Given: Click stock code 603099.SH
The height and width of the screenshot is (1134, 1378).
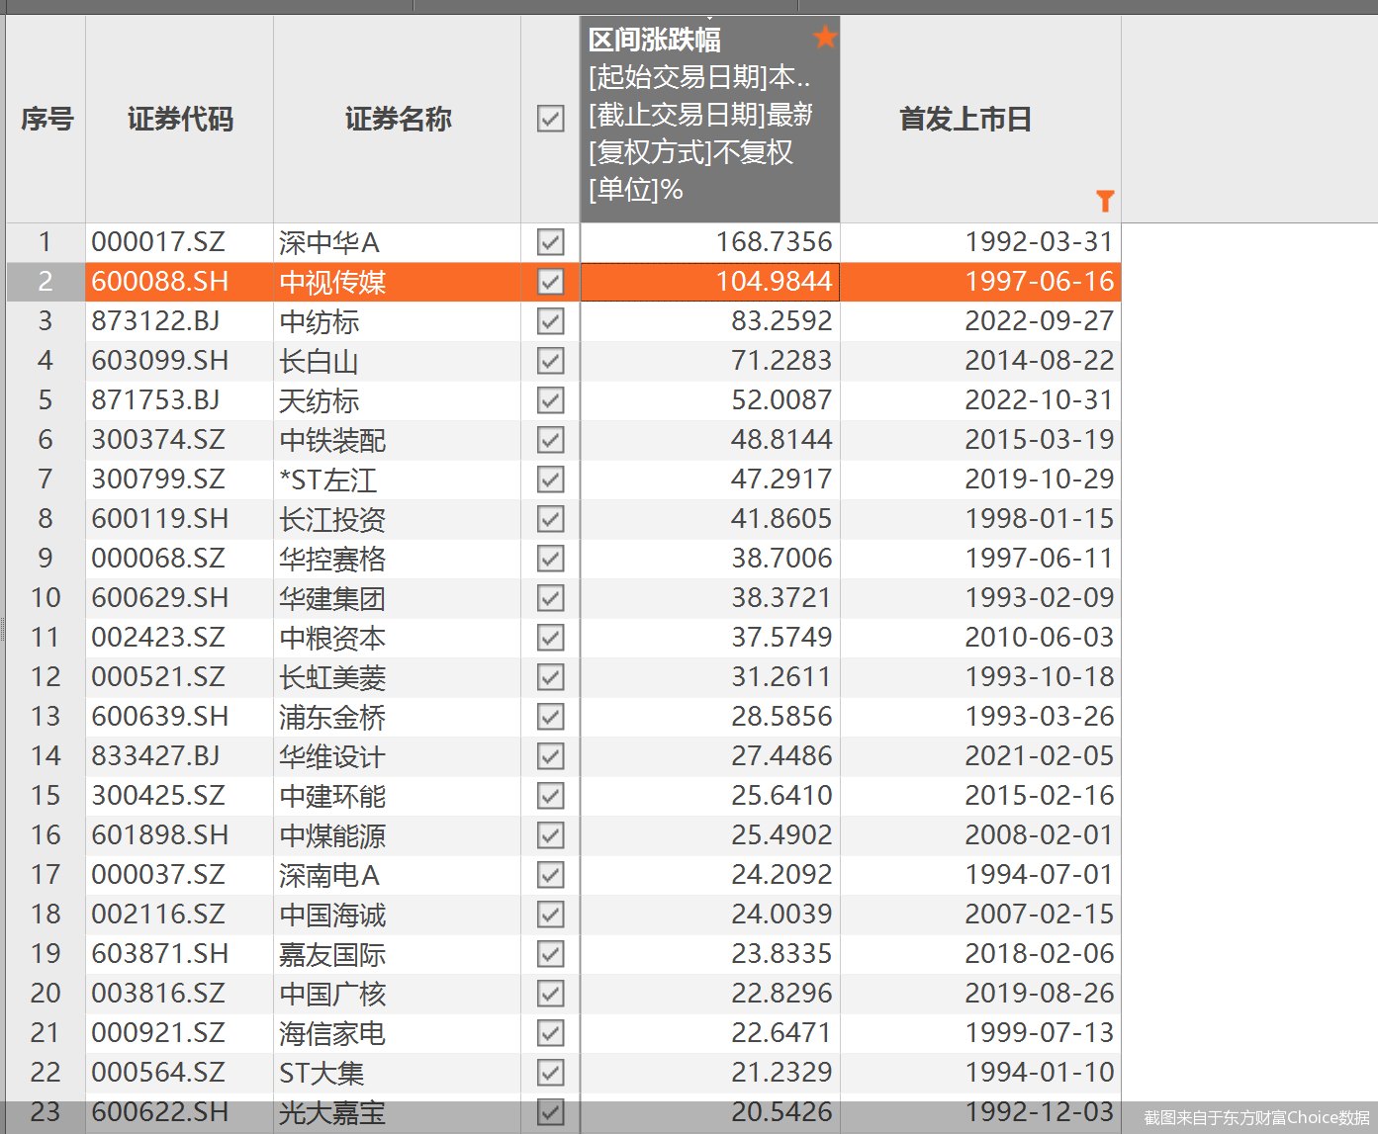Looking at the screenshot, I should (160, 361).
